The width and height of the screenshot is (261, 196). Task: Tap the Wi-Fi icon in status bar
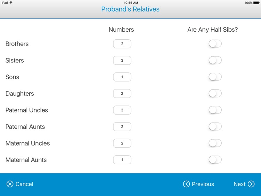point(11,3)
